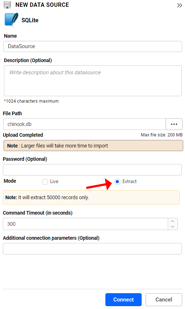Click the data source server icon
This screenshot has height=309, width=185.
pyautogui.click(x=8, y=5)
